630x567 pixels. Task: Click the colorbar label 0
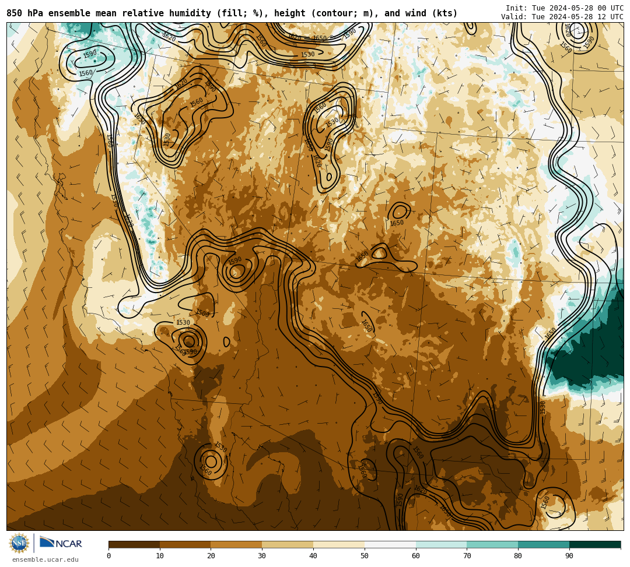point(109,556)
